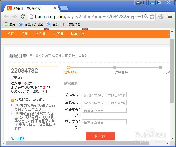Click the 下一步 button

click(x=100, y=136)
